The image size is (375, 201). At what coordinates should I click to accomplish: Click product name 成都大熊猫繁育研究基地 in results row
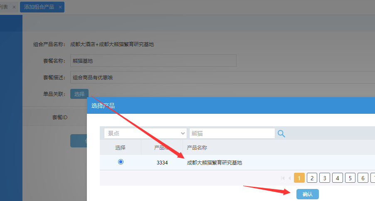215,163
